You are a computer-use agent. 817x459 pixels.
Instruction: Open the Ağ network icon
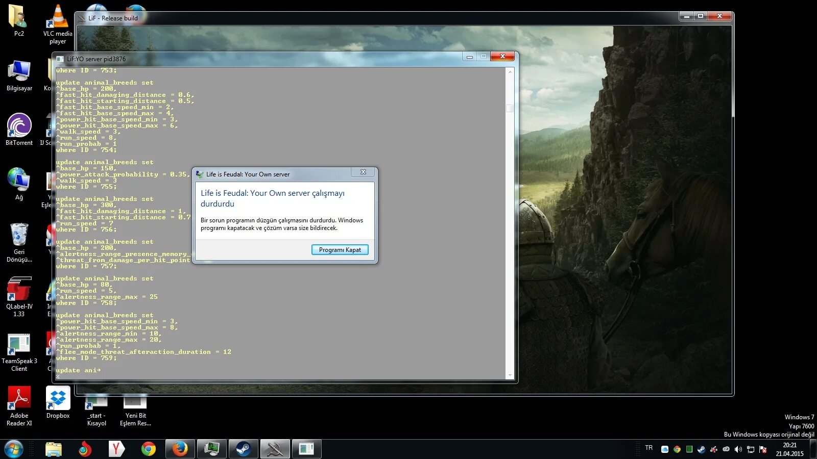click(19, 184)
